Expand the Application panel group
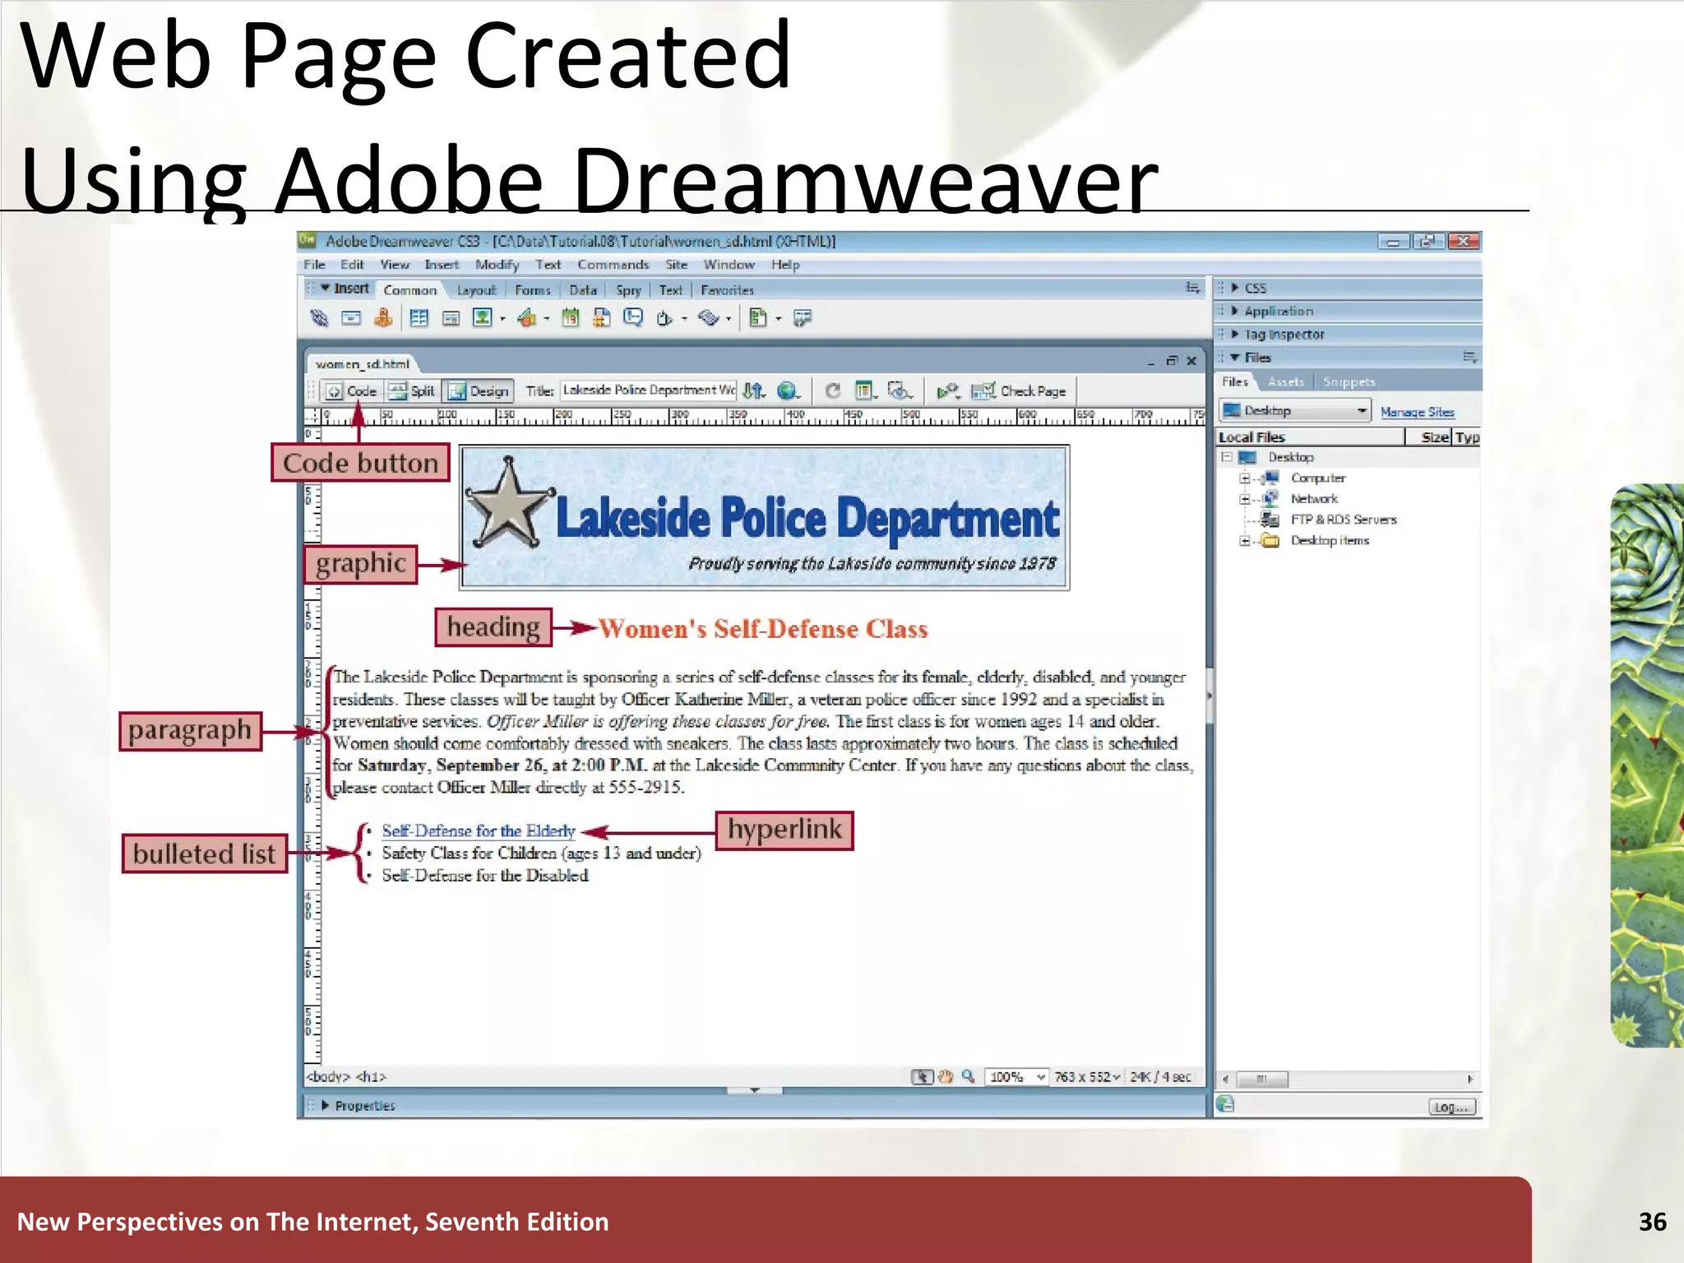The width and height of the screenshot is (1684, 1263). (1234, 311)
